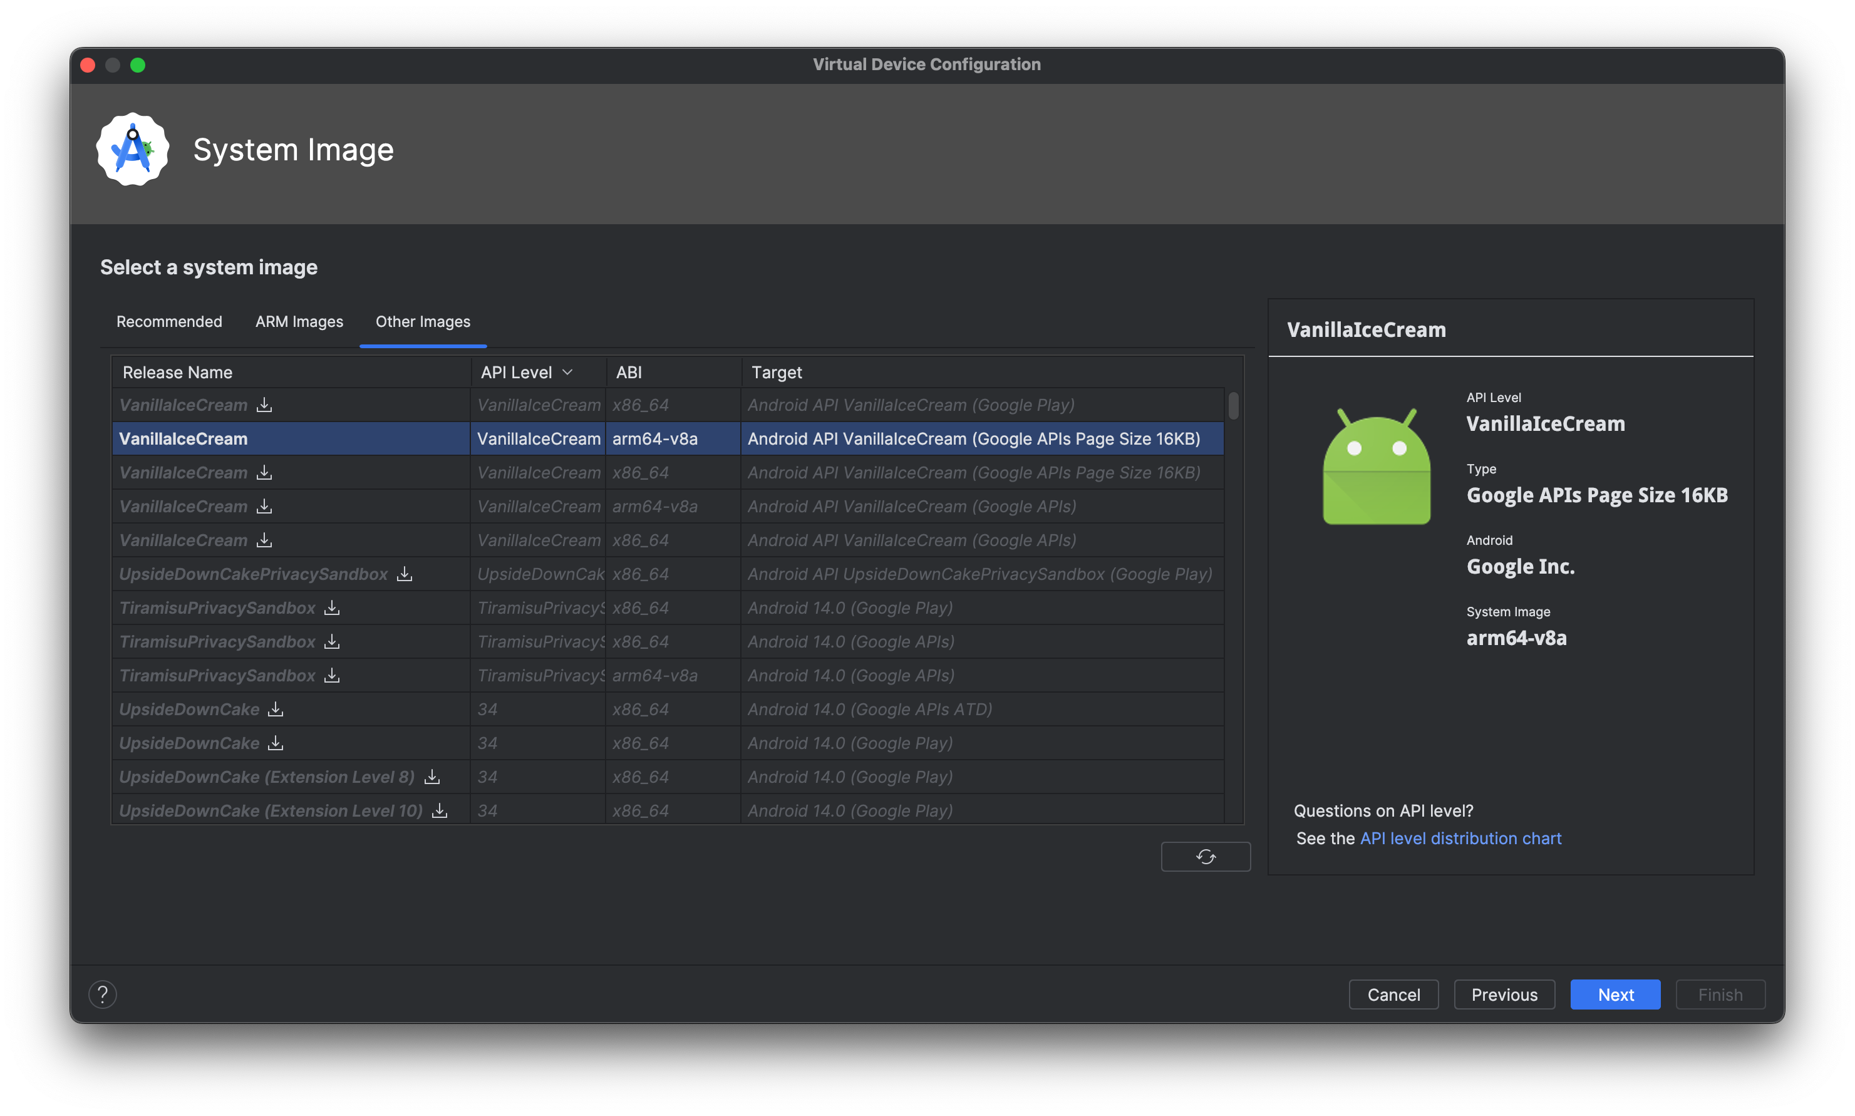1855x1116 pixels.
Task: Click the Android Studio rocket icon
Action: coord(134,148)
